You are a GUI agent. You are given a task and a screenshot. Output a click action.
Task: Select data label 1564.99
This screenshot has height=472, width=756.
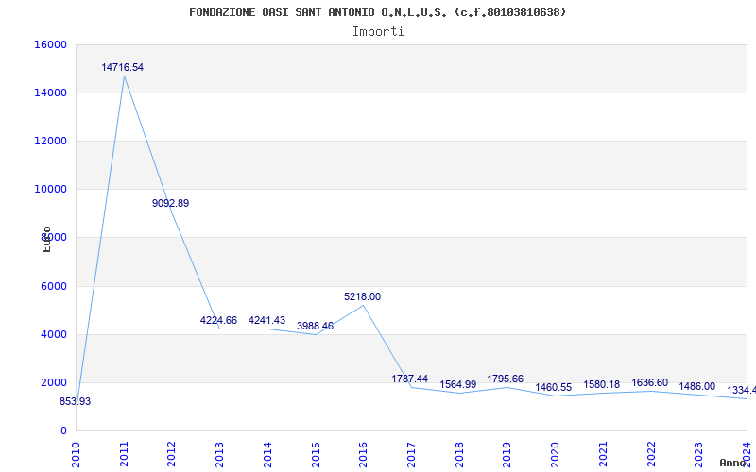pos(458,385)
